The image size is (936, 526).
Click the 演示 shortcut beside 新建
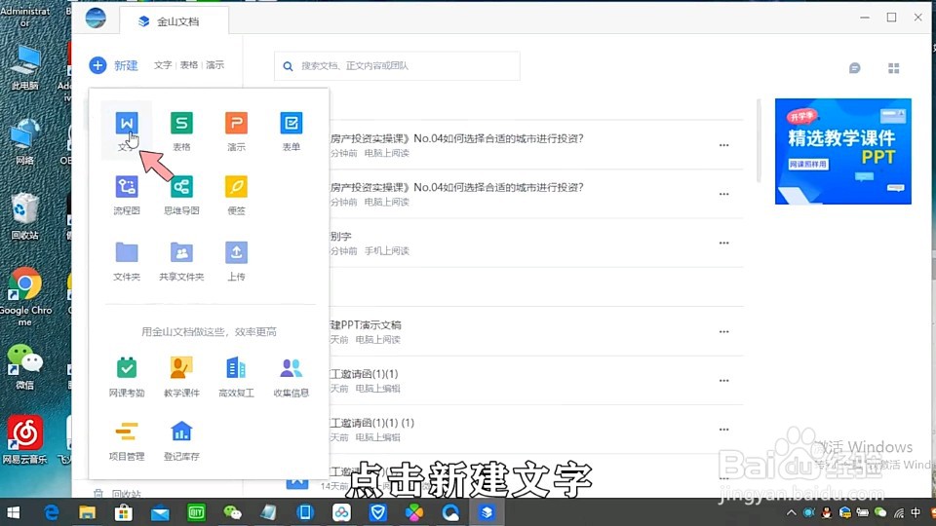214,65
